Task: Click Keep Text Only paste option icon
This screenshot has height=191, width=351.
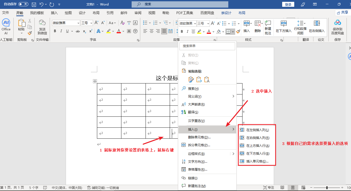Action: coord(207,79)
